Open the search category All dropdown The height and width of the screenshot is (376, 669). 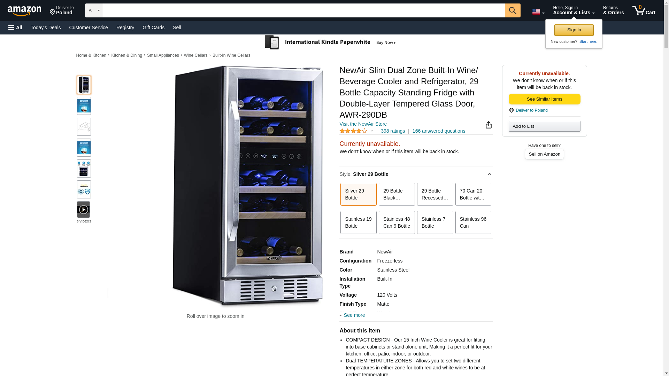point(94,10)
